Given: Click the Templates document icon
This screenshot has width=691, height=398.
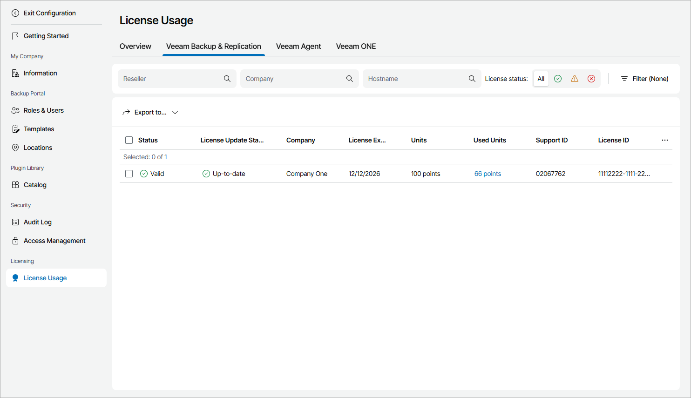Looking at the screenshot, I should (x=15, y=129).
